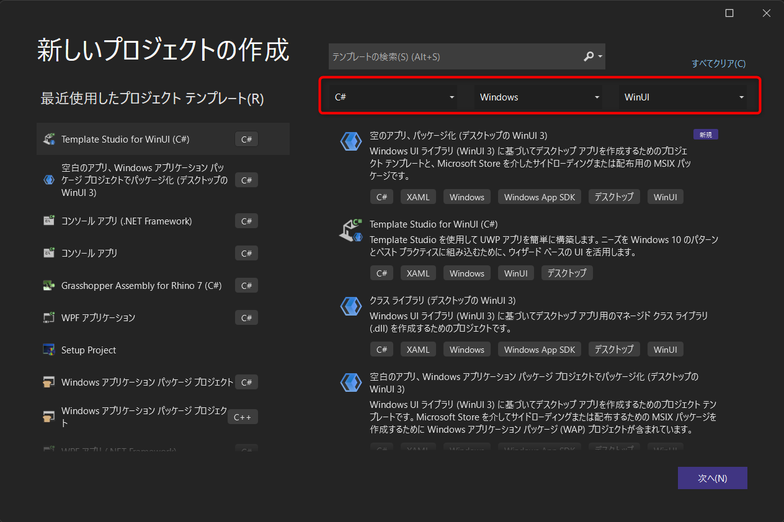This screenshot has width=784, height=522.
Task: Click the C++ badge in recent templates
Action: (243, 417)
